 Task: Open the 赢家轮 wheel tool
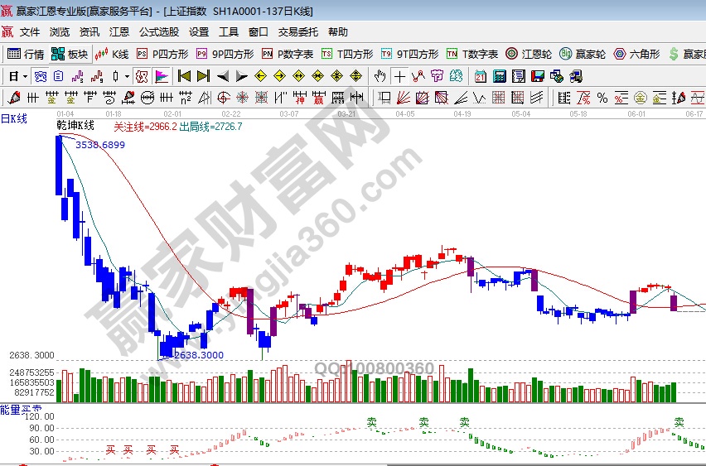pyautogui.click(x=582, y=54)
